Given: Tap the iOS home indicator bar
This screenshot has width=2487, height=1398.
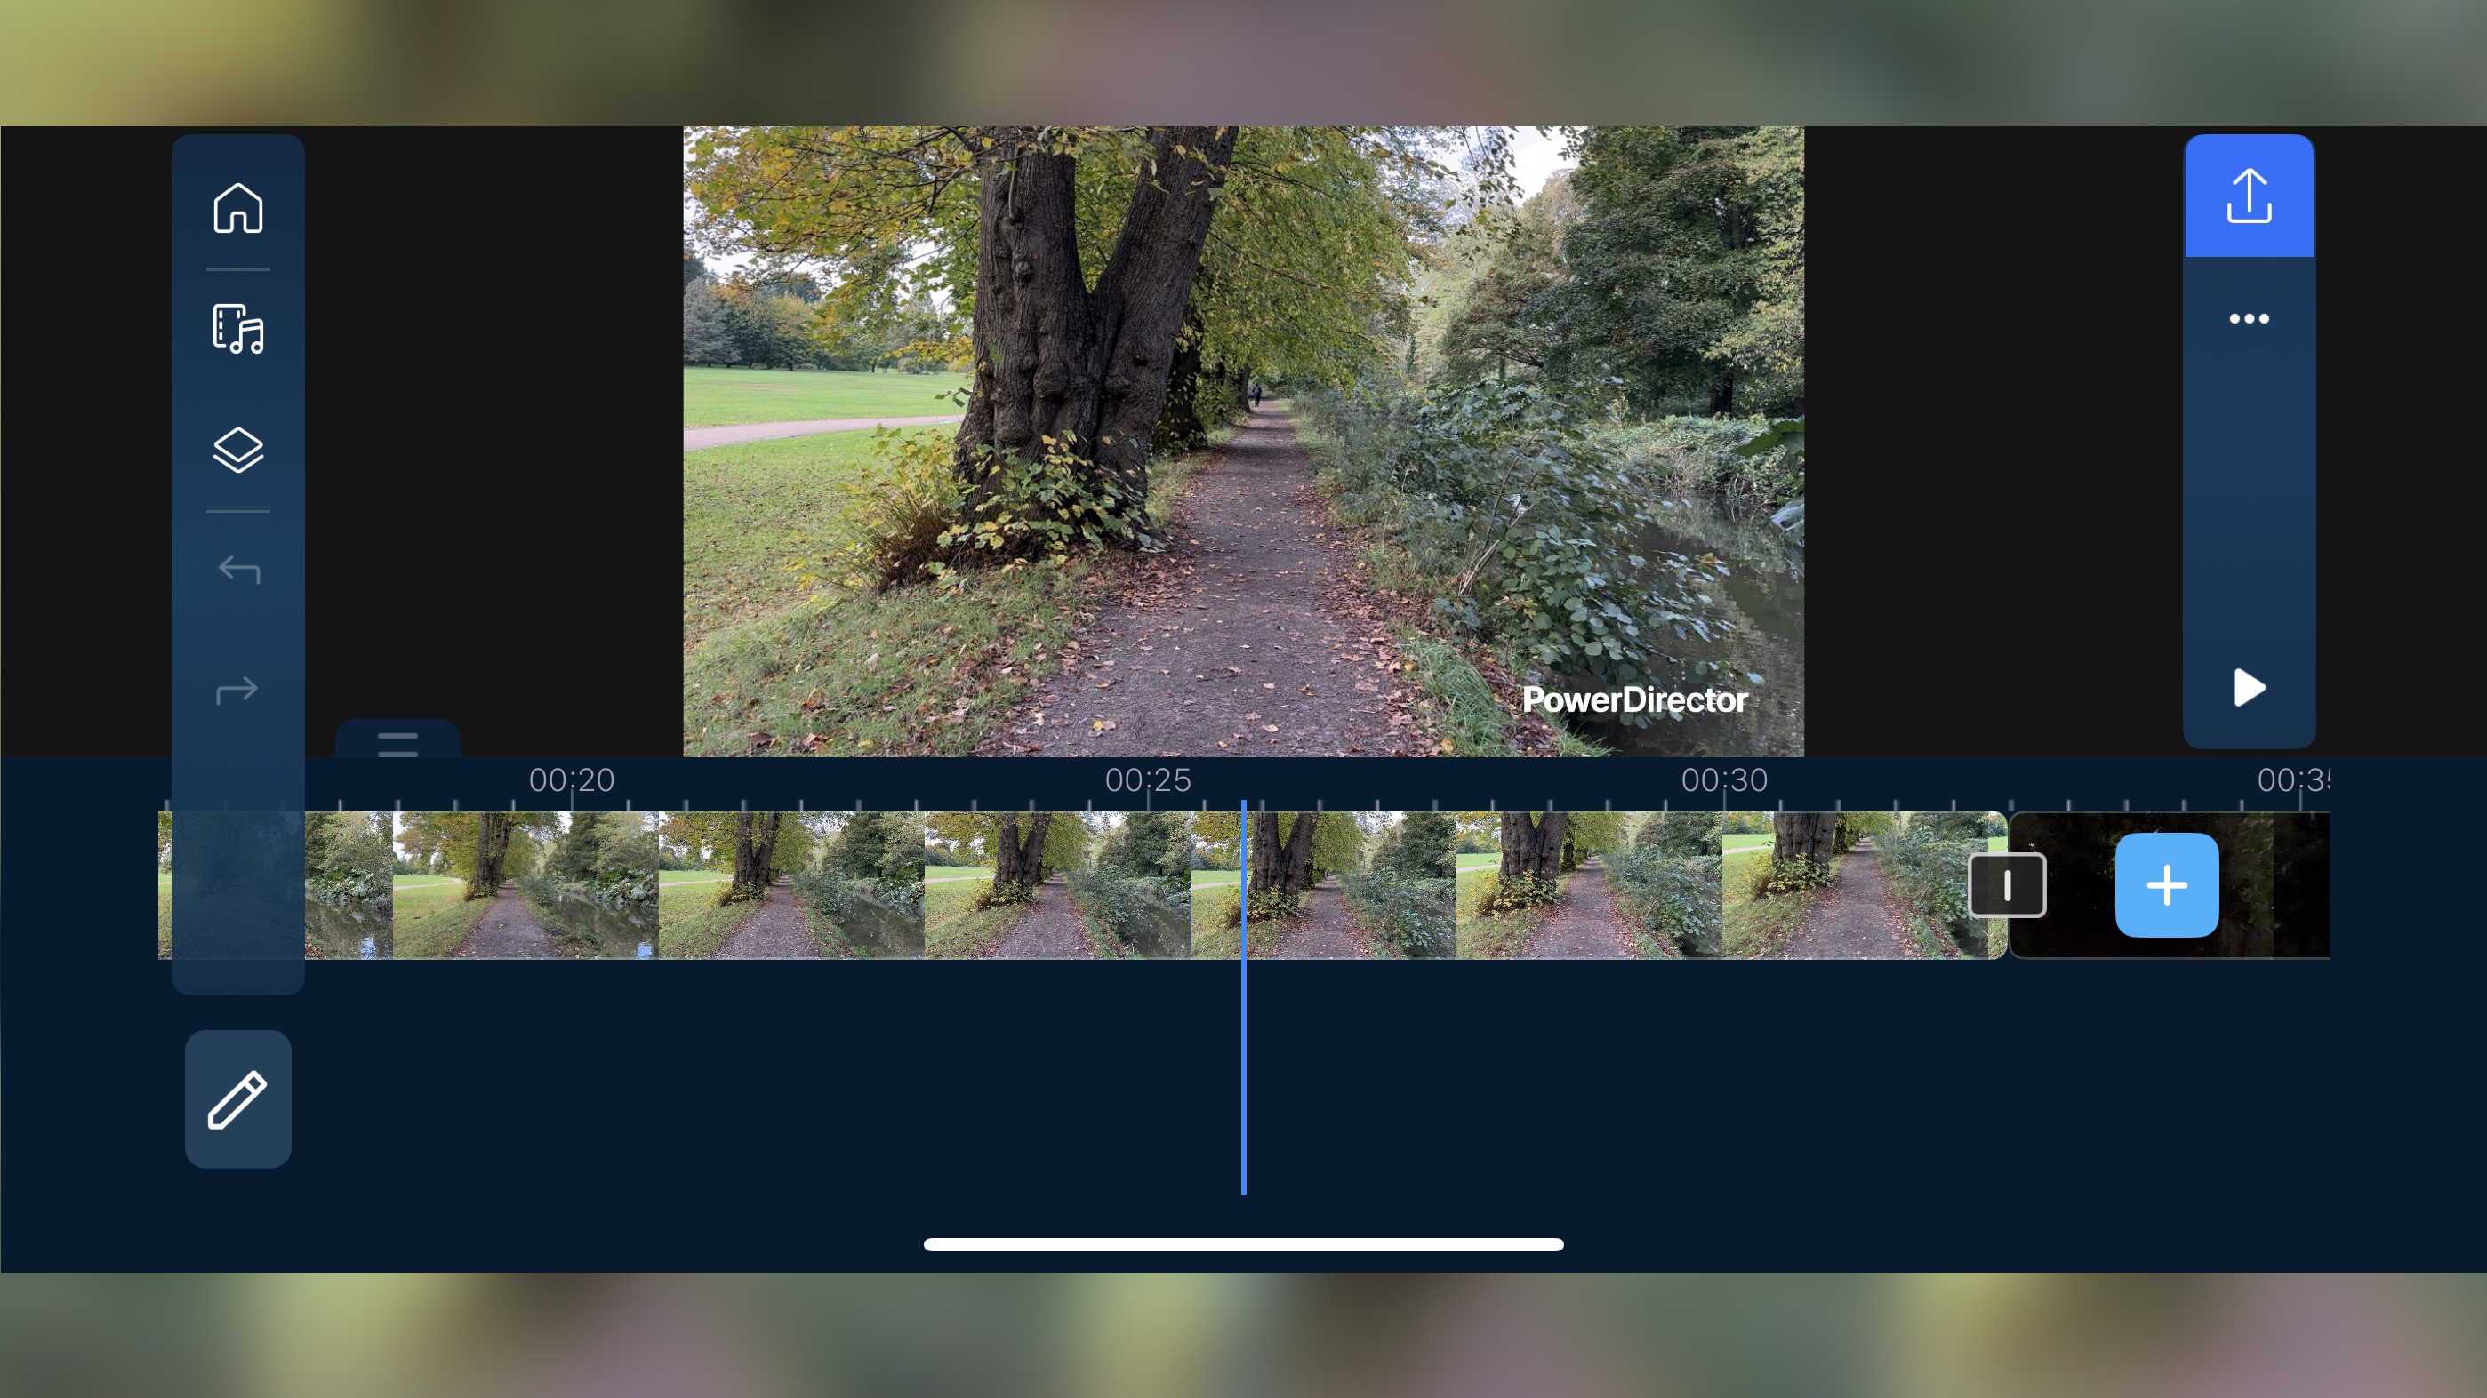Looking at the screenshot, I should [x=1243, y=1244].
